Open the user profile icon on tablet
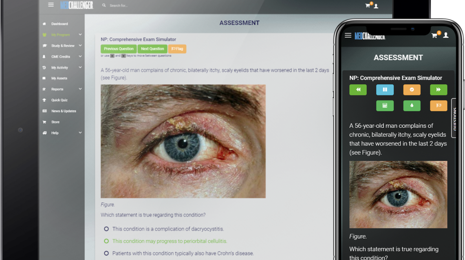The height and width of the screenshot is (260, 465). 376,6
